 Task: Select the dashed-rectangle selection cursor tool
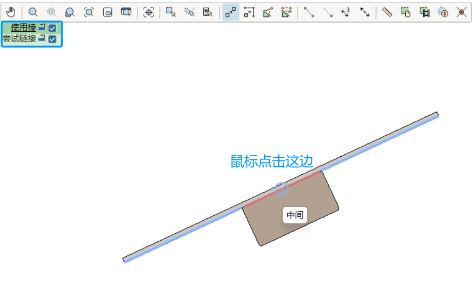(171, 12)
